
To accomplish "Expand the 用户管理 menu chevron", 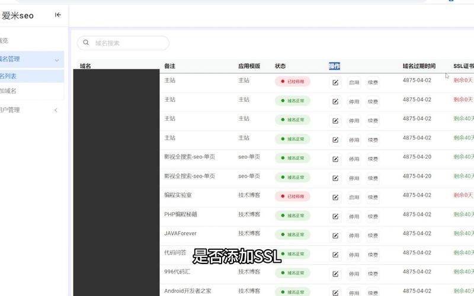I will pos(56,110).
